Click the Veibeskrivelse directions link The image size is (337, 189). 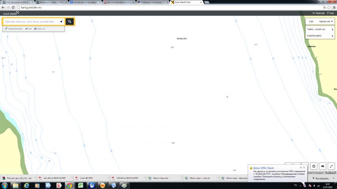14,29
